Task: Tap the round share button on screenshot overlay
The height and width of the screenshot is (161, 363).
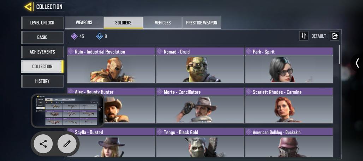Action: pyautogui.click(x=43, y=144)
